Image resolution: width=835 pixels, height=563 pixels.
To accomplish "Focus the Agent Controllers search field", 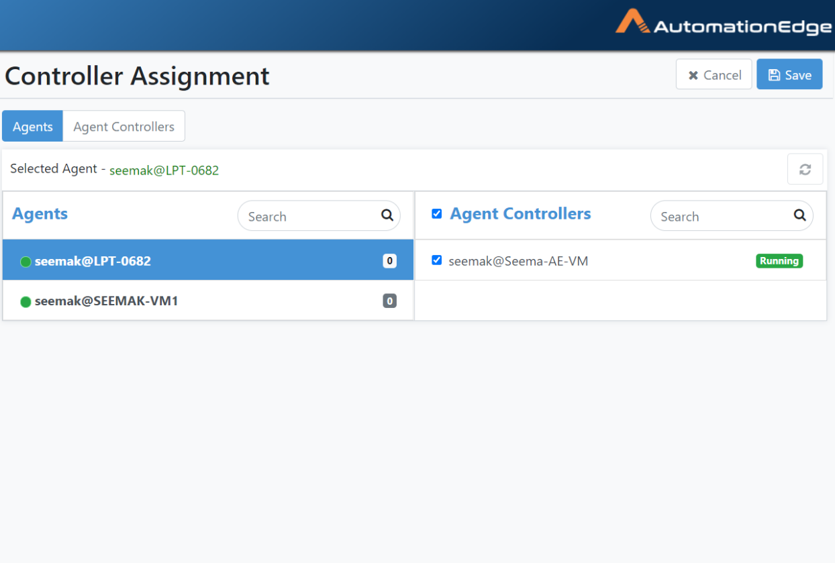I will 722,216.
